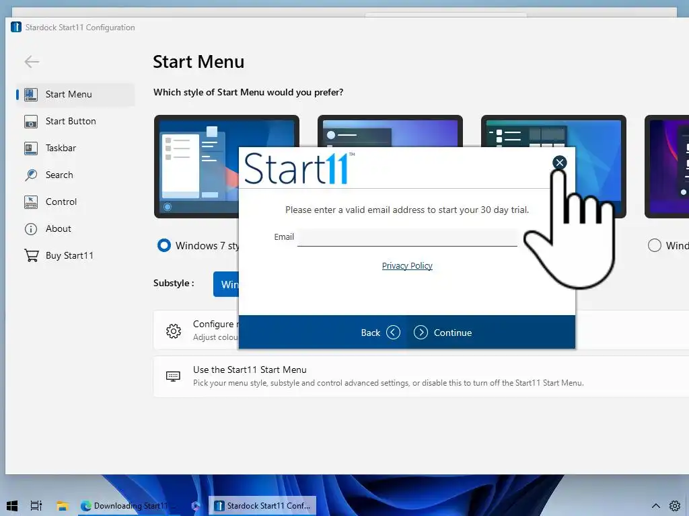Select the Windows 7 style radio button

pos(164,245)
